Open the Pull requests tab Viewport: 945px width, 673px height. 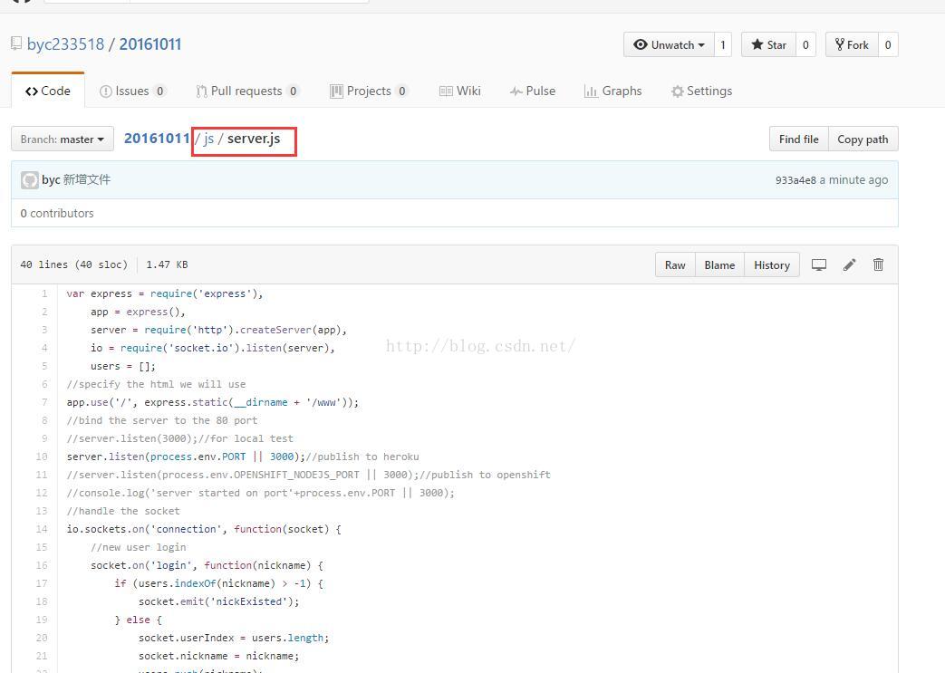[x=247, y=91]
